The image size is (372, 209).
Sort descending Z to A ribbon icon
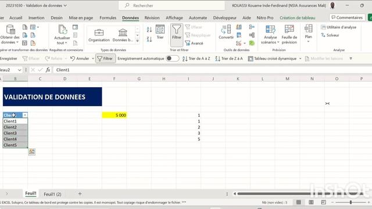(149, 39)
